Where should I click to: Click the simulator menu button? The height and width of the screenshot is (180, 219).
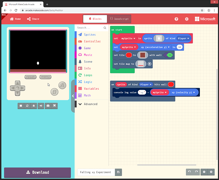[46, 77]
